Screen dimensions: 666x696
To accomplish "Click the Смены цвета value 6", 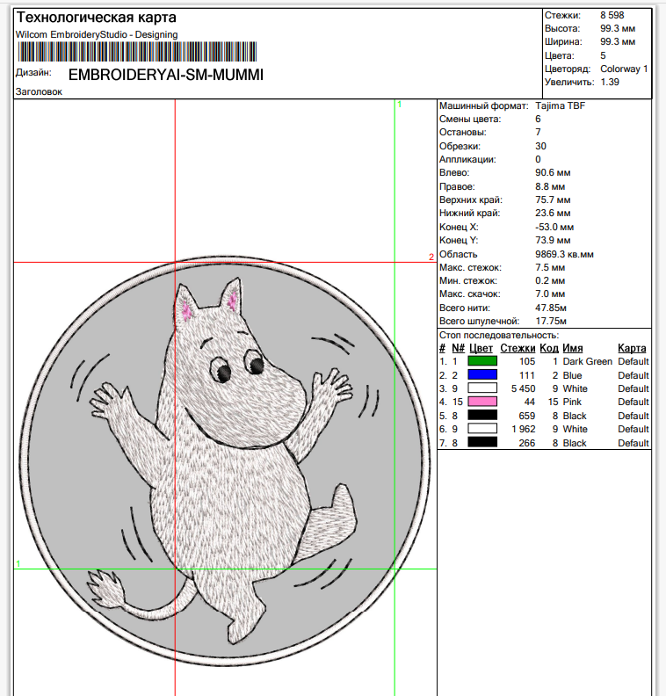I will (x=538, y=119).
